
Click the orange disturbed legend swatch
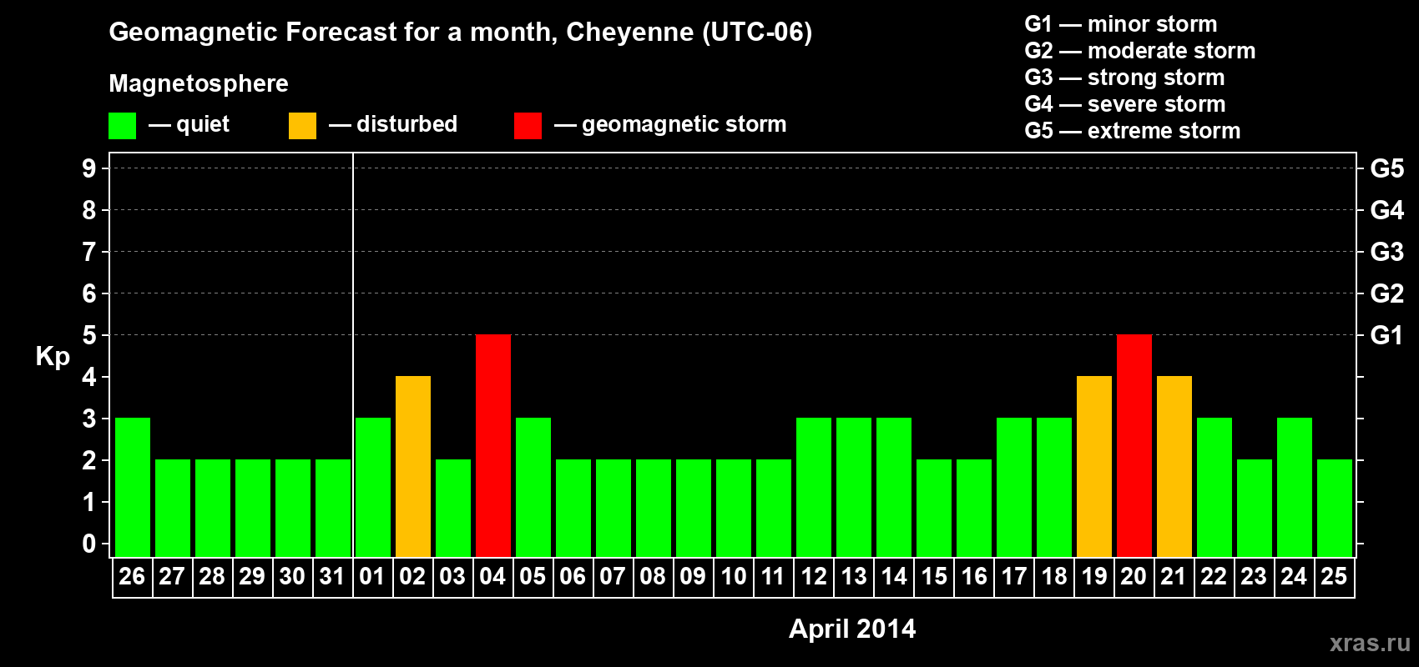(x=302, y=126)
